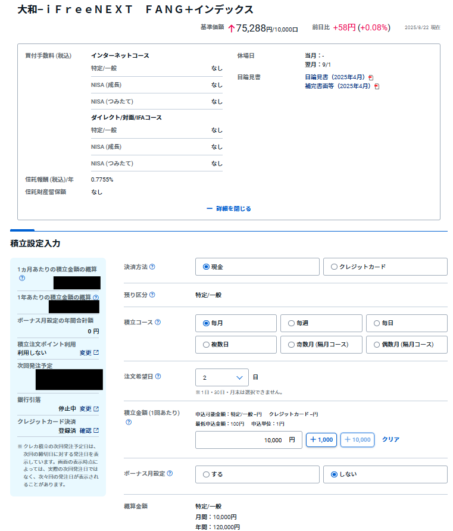The width and height of the screenshot is (453, 531).
Task: Click 月間：10,000円 estimate text
Action: 216,517
